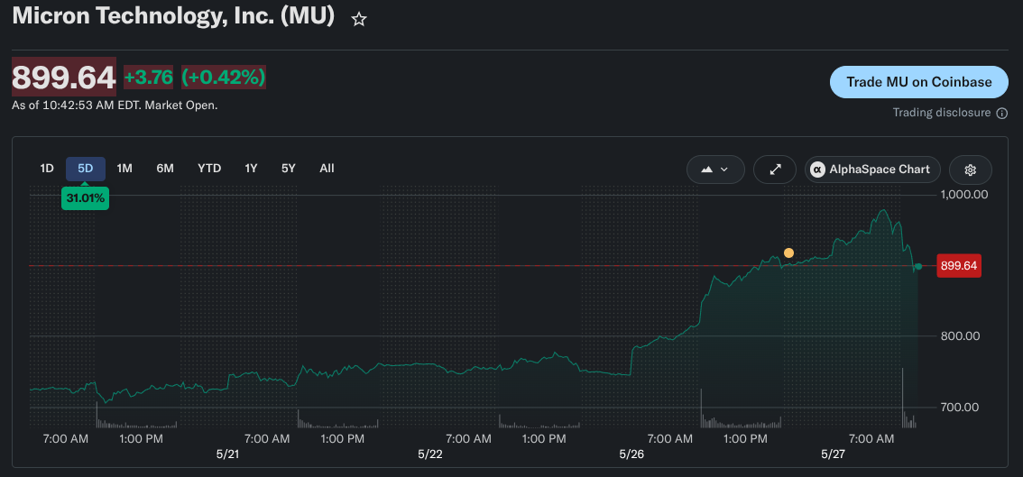The height and width of the screenshot is (477, 1023).
Task: Click the red 899.64 price label
Action: point(958,266)
